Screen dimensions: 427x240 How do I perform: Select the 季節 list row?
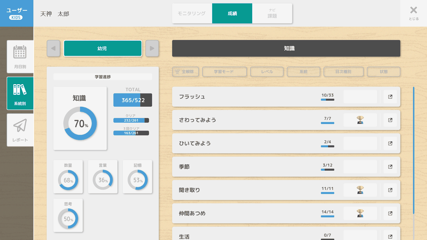[286, 167]
